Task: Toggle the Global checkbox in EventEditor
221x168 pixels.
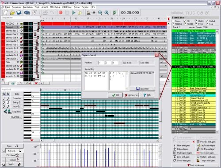Action: point(207,21)
